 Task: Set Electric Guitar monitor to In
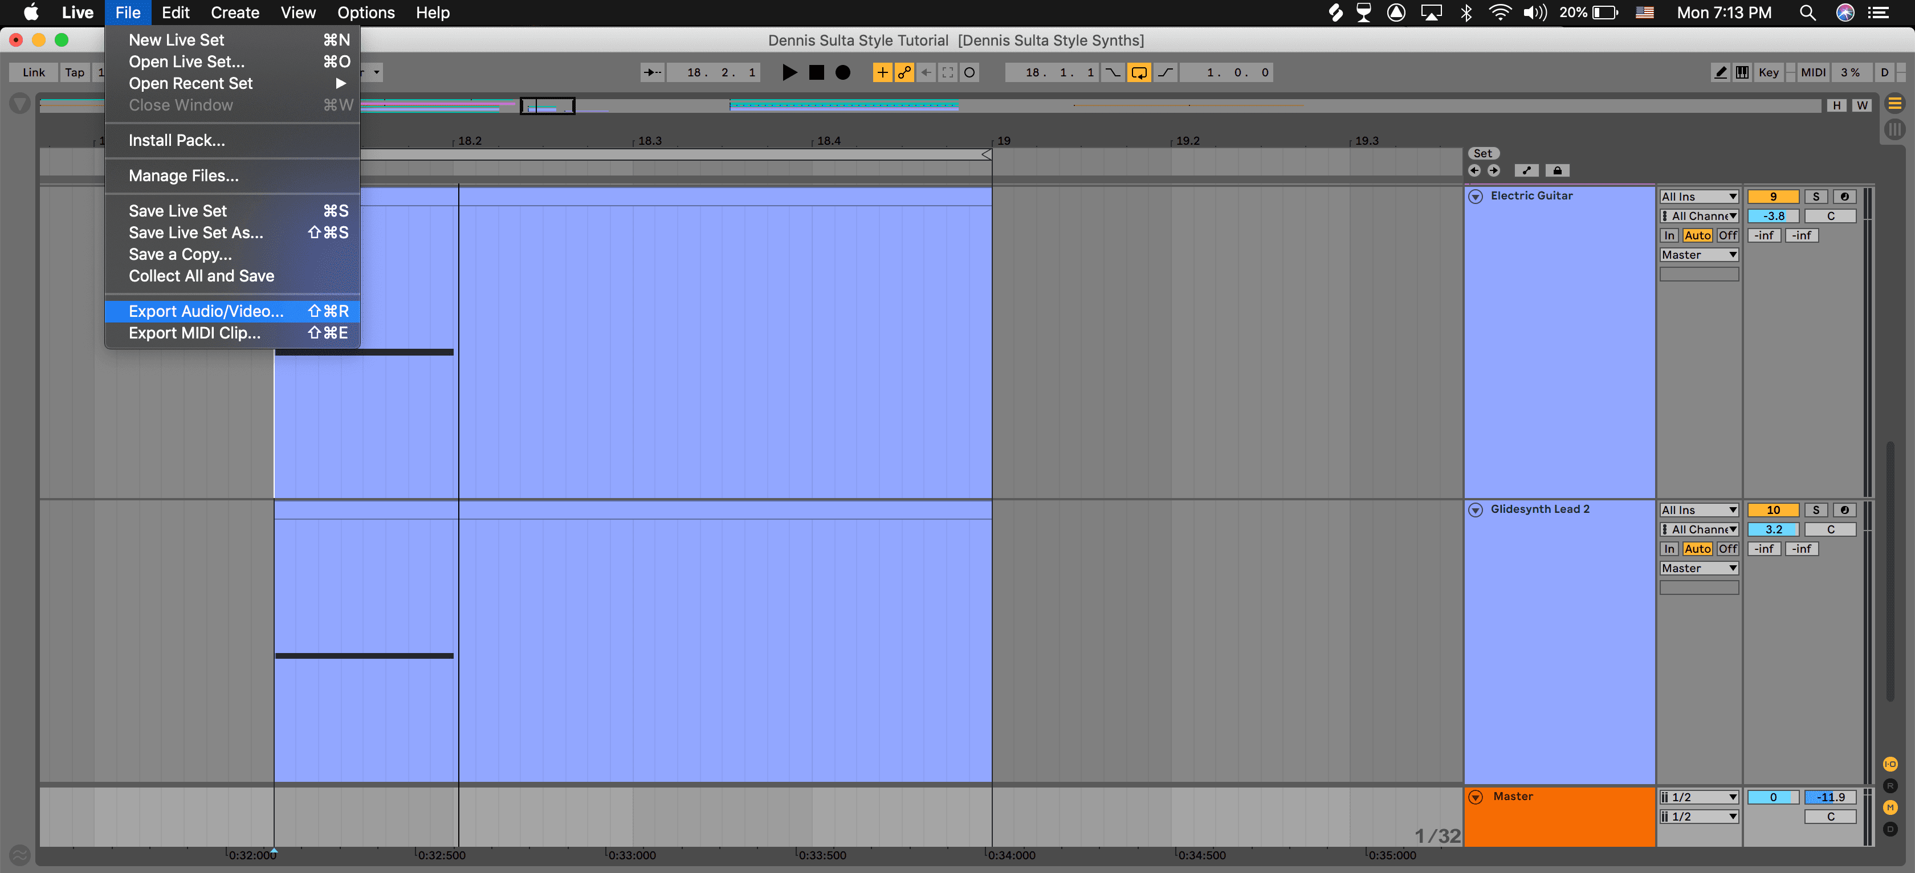click(x=1669, y=235)
